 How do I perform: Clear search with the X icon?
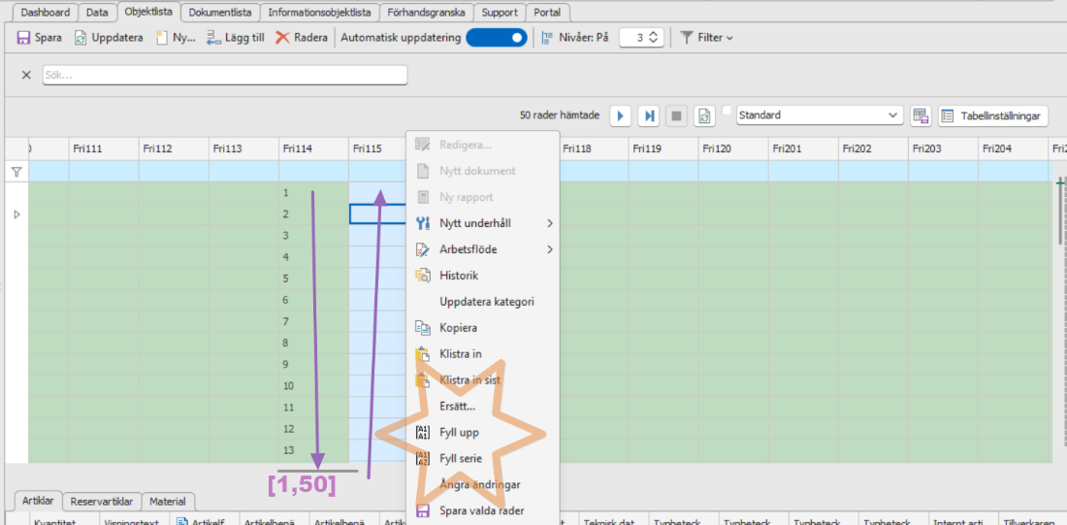26,75
